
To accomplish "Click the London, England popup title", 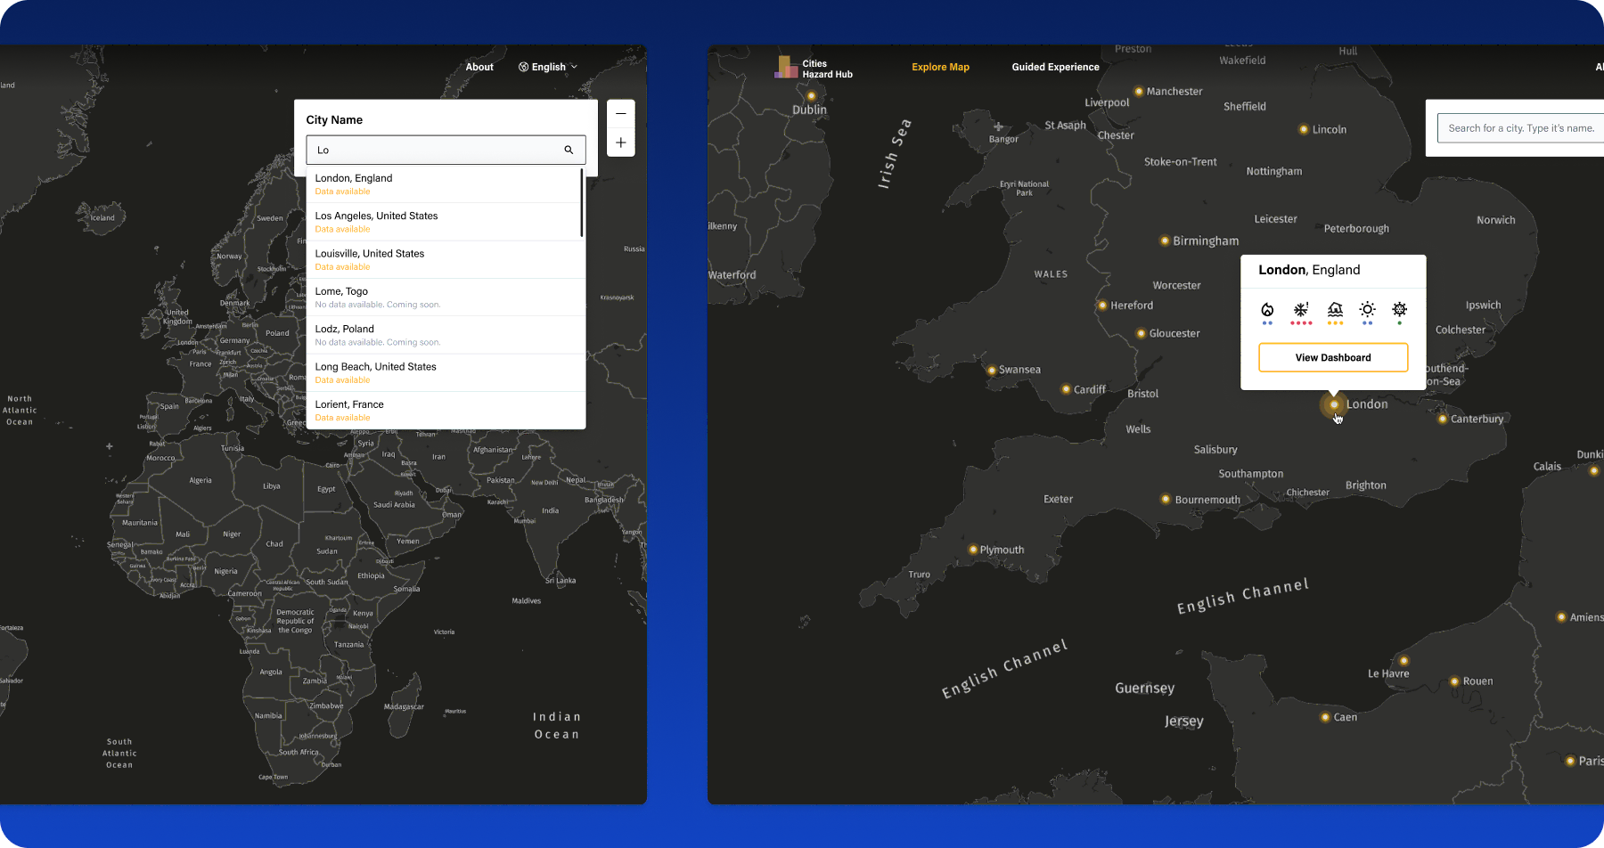I will point(1309,270).
